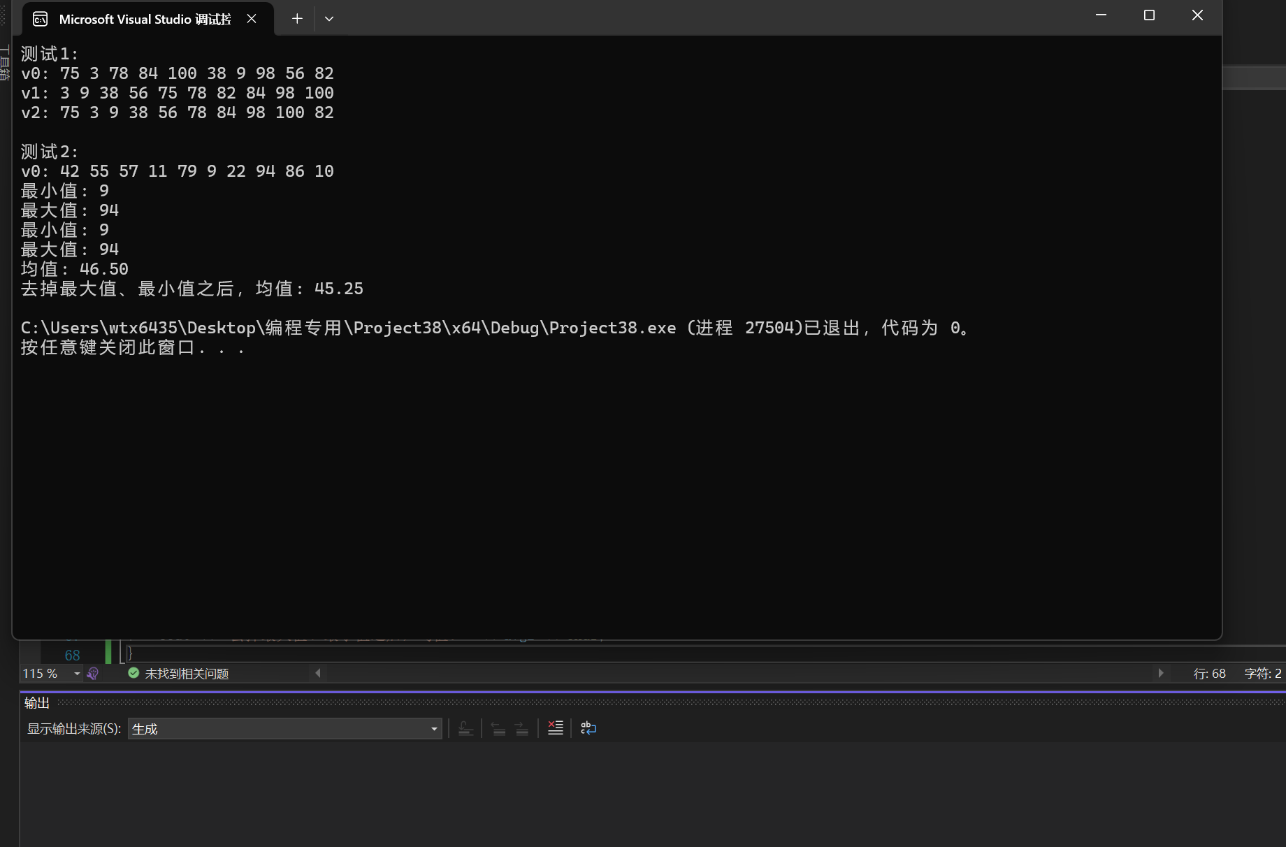Click the find message in code icon
Screen dimensions: 1286x847
click(x=465, y=728)
